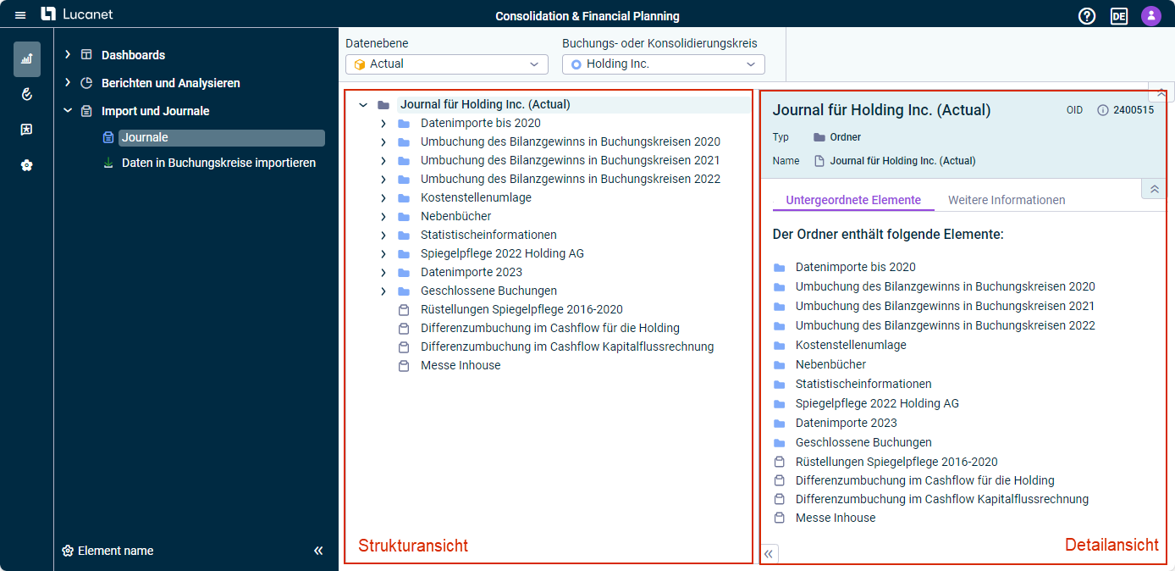Open Daten in Buchungskreise importieren
The width and height of the screenshot is (1175, 571).
coord(218,163)
